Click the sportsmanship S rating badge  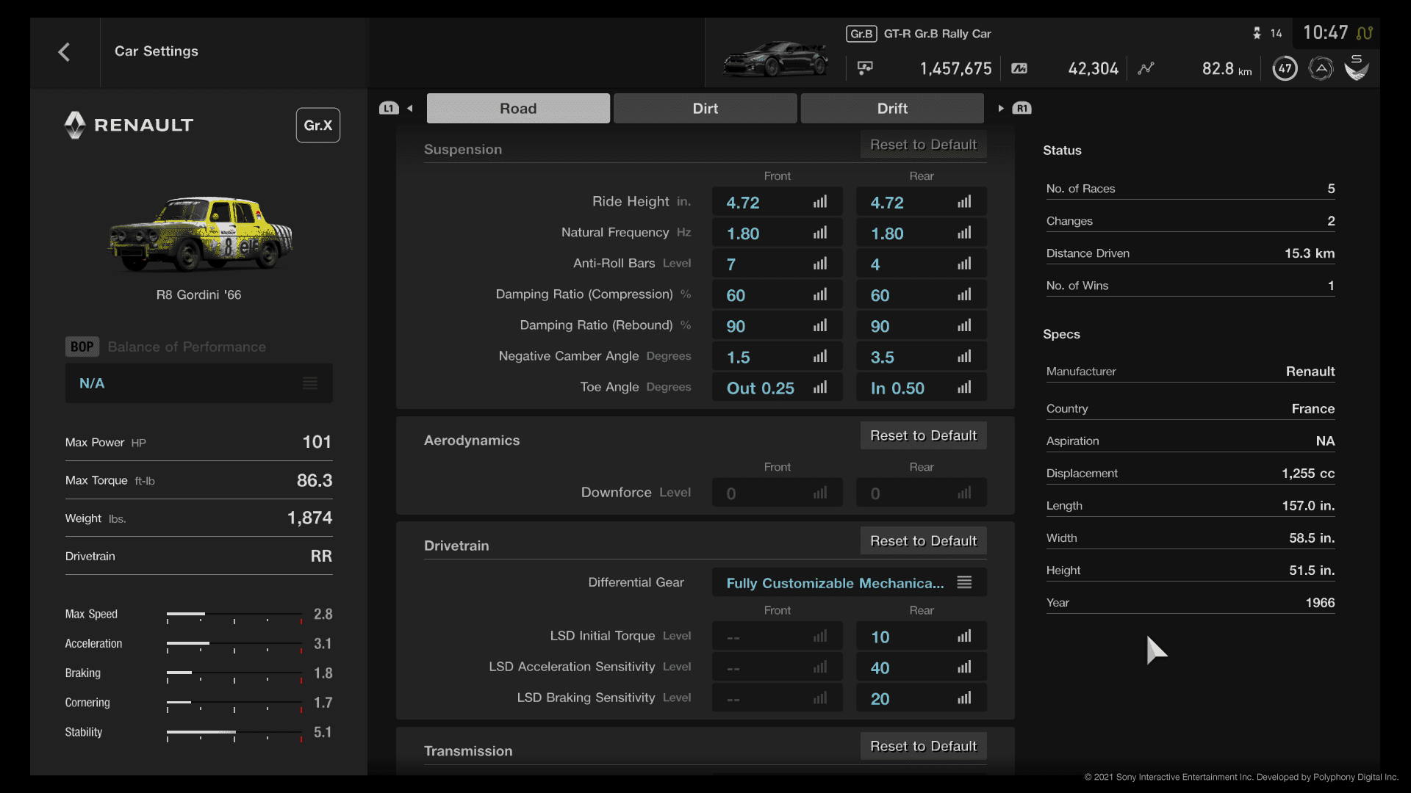pyautogui.click(x=1357, y=68)
